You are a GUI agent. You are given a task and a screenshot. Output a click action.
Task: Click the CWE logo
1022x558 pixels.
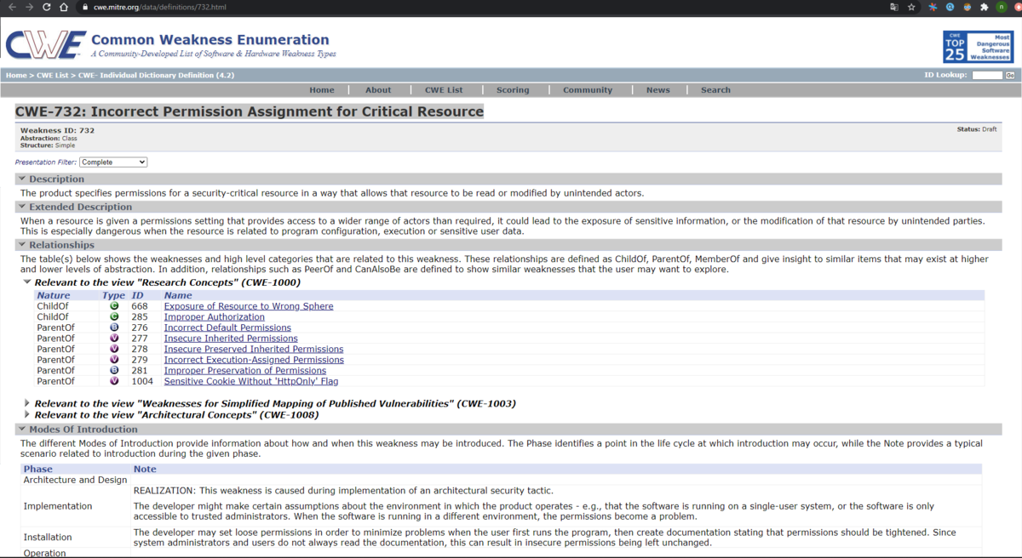(x=45, y=45)
